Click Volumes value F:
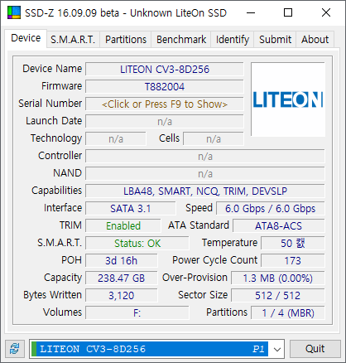 click(x=137, y=313)
